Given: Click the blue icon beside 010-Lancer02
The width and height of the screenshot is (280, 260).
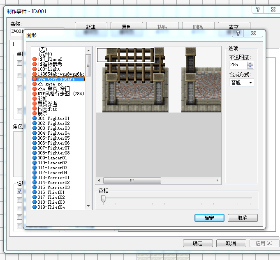Looking at the screenshot, I should [x=35, y=163].
